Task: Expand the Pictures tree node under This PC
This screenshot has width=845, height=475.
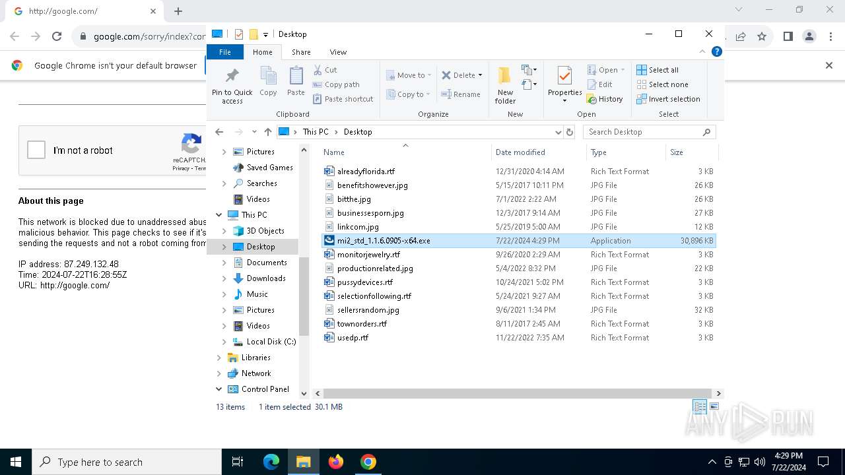Action: click(x=224, y=310)
